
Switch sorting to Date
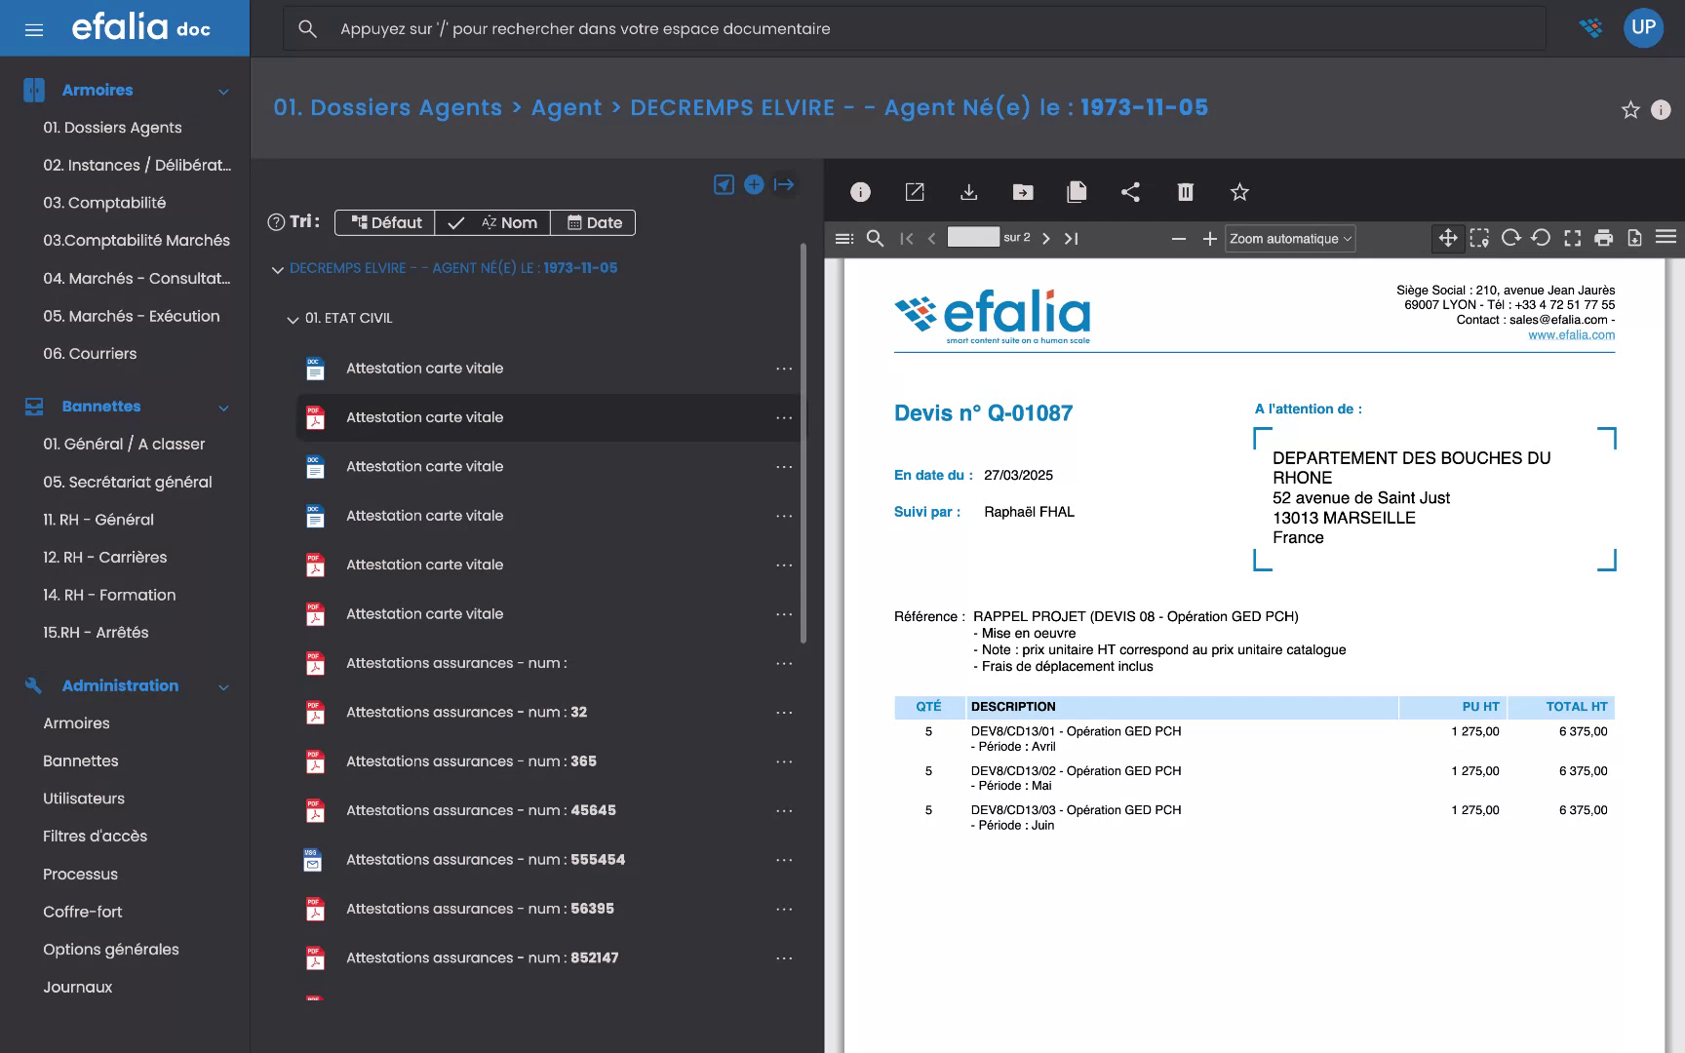pyautogui.click(x=594, y=222)
